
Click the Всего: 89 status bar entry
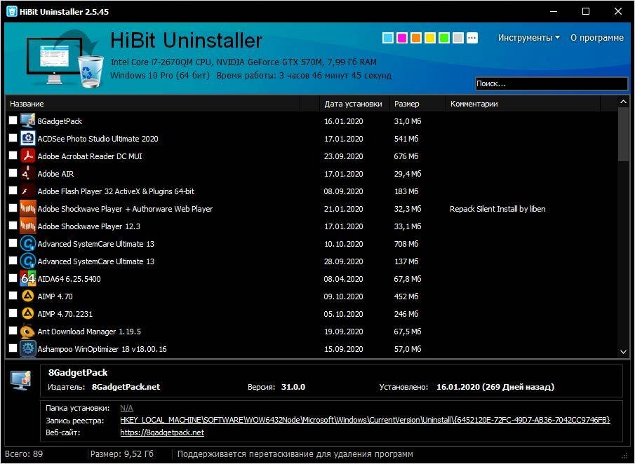23,454
